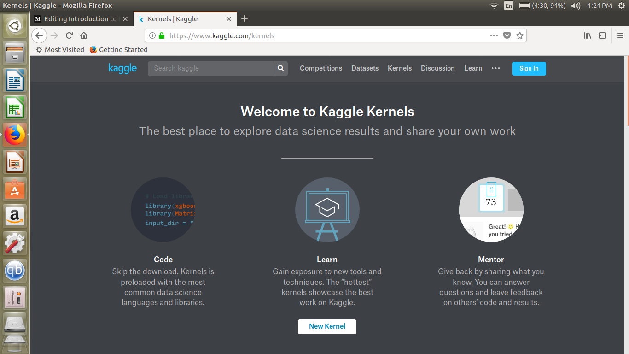This screenshot has height=354, width=629.
Task: Open the Datasets nav item
Action: 365,68
